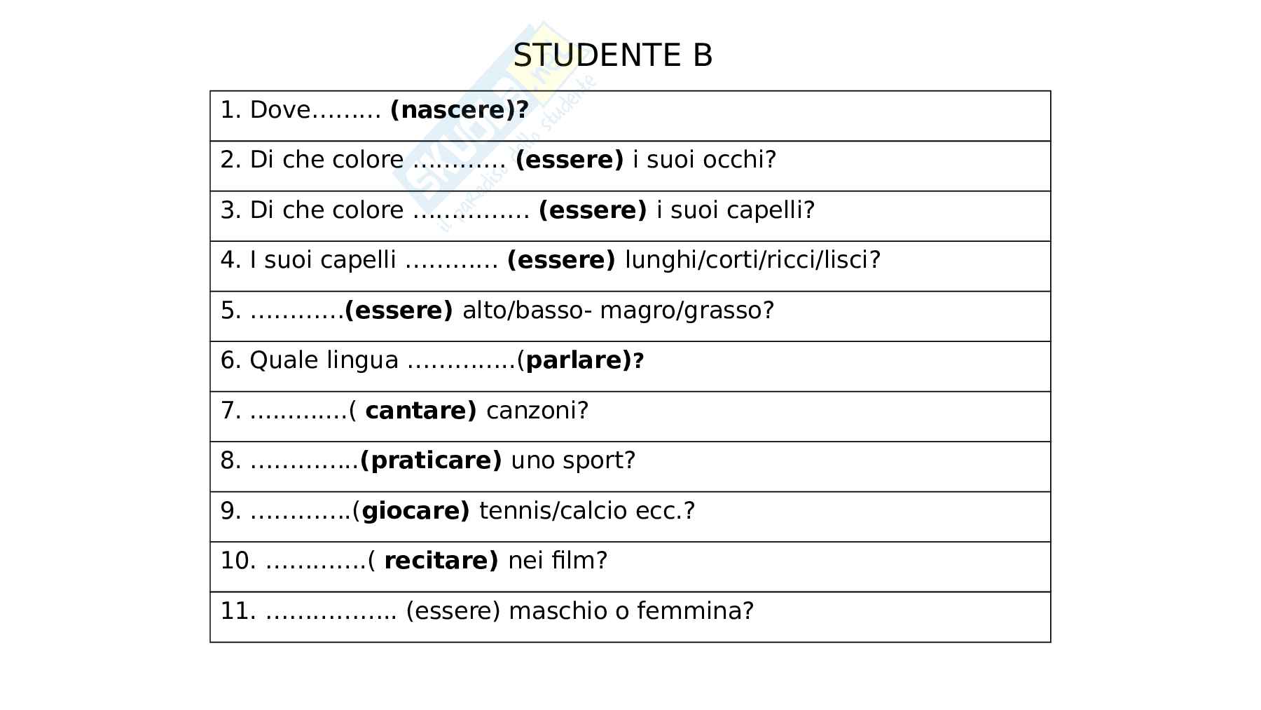Image resolution: width=1261 pixels, height=710 pixels.
Task: Click the text 'nei film?'
Action: coord(558,561)
